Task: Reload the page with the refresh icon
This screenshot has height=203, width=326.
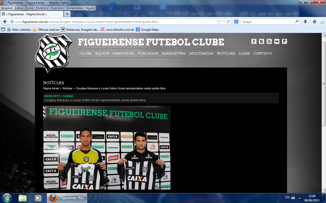Action: click(228, 22)
